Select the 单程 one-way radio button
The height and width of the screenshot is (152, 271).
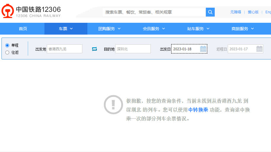pyautogui.click(x=7, y=45)
